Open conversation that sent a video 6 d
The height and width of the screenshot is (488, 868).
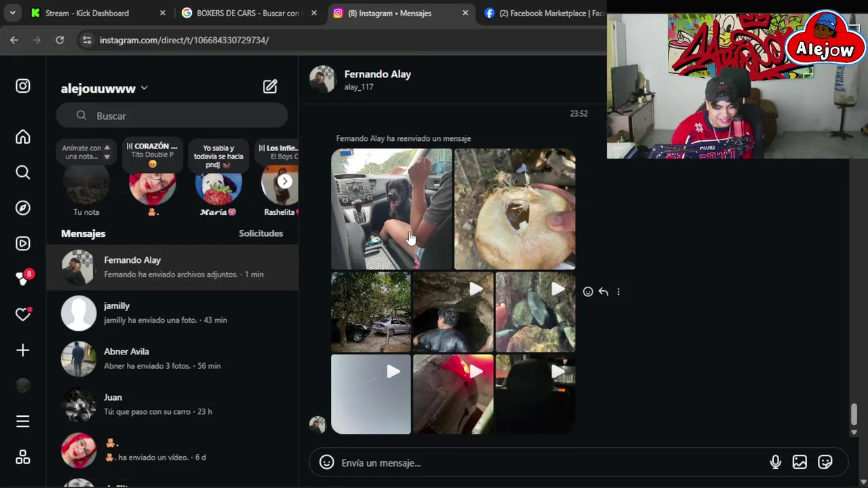pyautogui.click(x=172, y=450)
